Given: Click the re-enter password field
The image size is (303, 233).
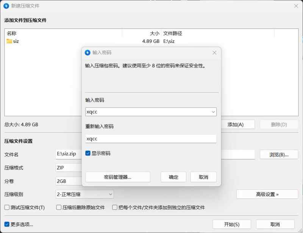Looking at the screenshot, I should click(x=151, y=139).
